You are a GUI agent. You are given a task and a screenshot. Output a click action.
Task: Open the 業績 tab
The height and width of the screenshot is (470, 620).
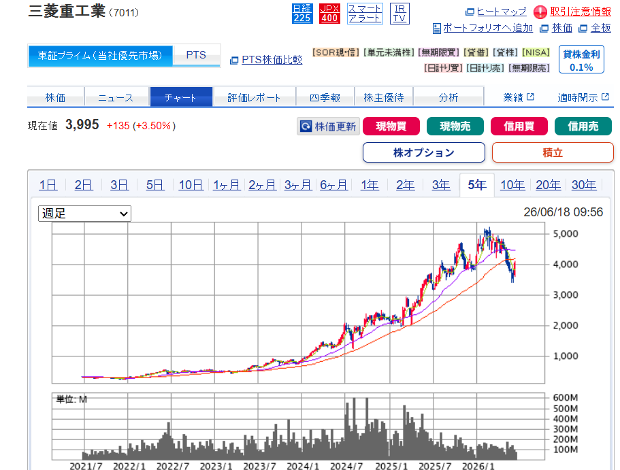pos(519,97)
